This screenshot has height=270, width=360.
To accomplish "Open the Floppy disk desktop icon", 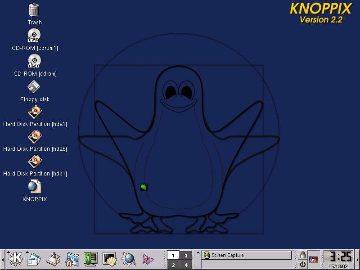I will coord(34,86).
